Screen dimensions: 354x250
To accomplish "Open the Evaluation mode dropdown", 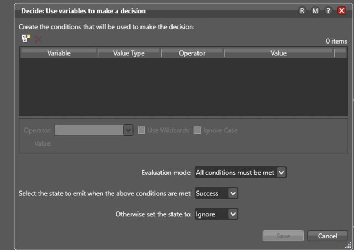I will (x=241, y=173).
